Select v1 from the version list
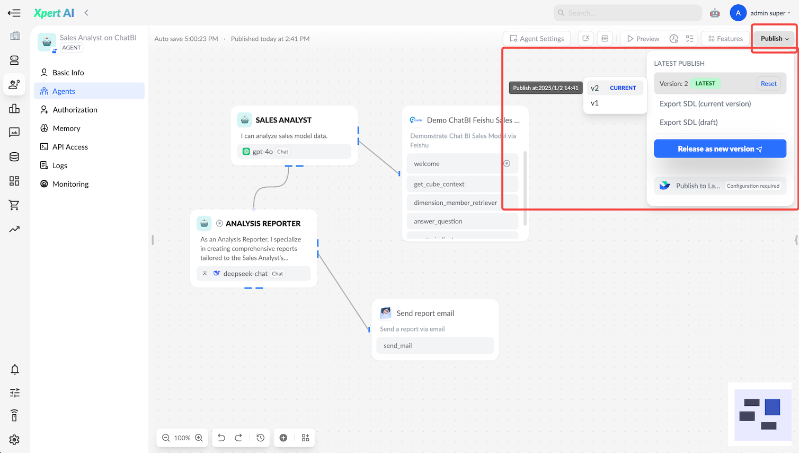This screenshot has height=453, width=799. 594,103
